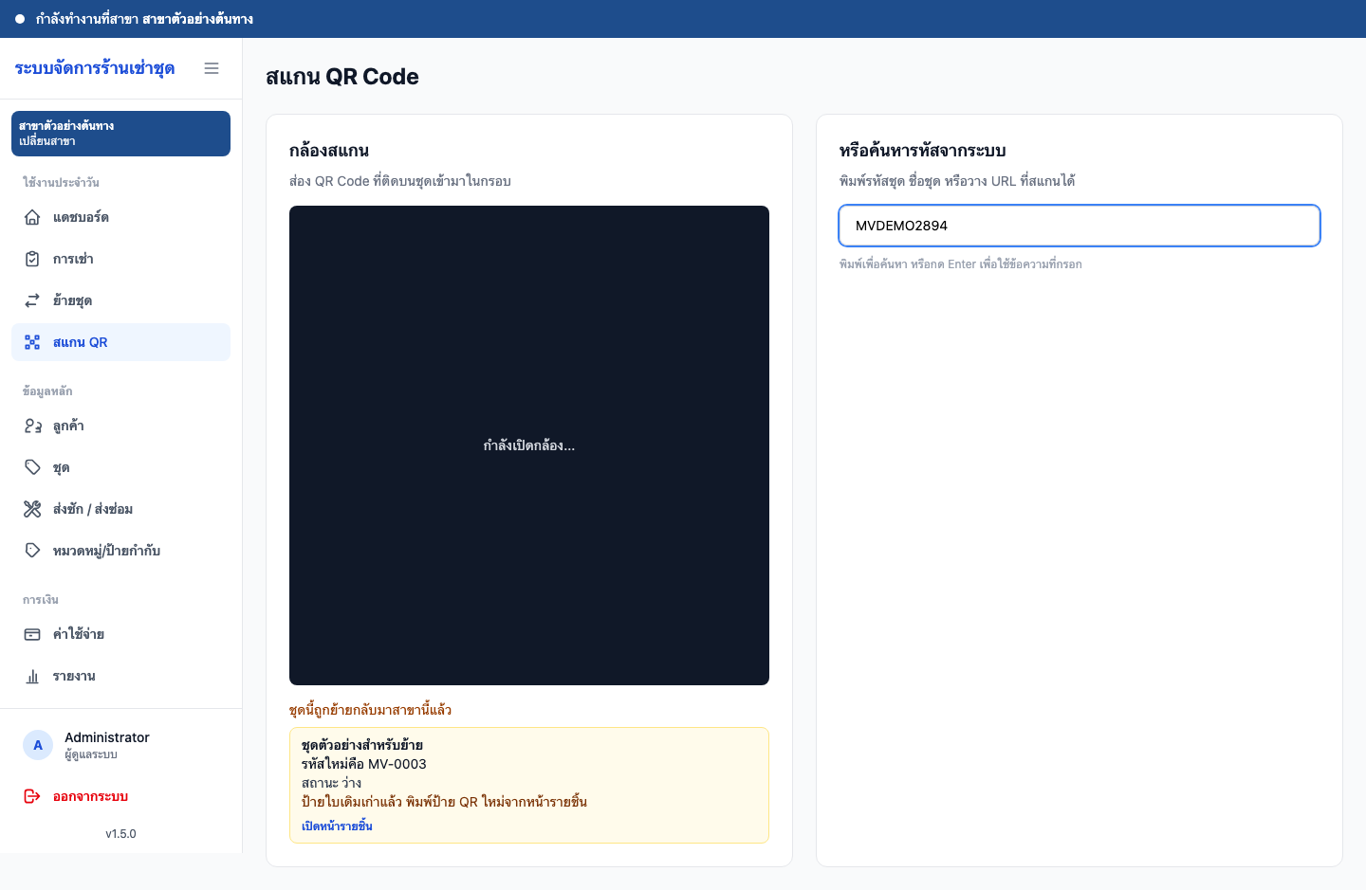Screen dimensions: 1366x890
Task: Click the Administrator avatar circle
Action: click(38, 745)
